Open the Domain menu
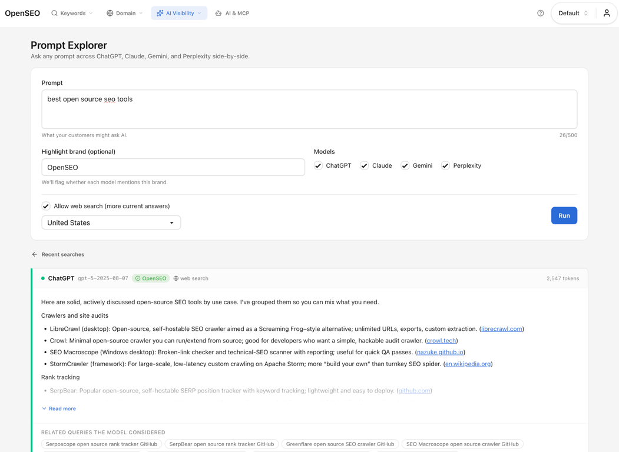This screenshot has width=619, height=452. [x=124, y=13]
